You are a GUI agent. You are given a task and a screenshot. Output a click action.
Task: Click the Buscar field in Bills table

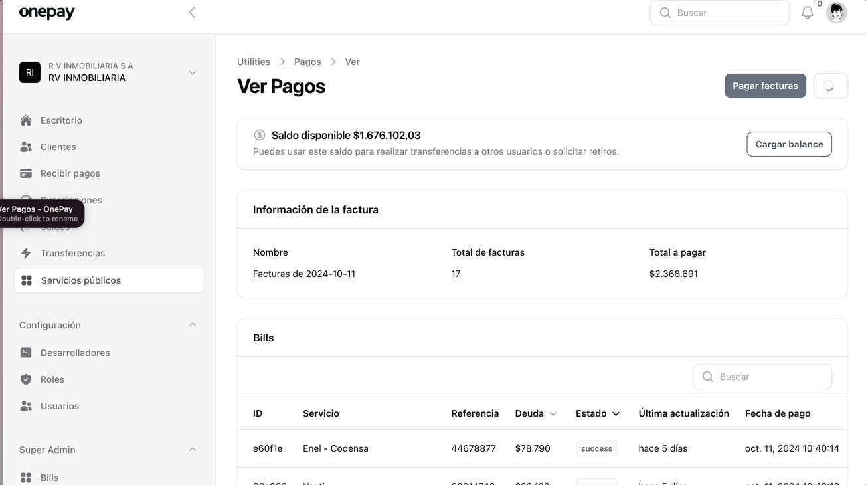click(x=770, y=377)
